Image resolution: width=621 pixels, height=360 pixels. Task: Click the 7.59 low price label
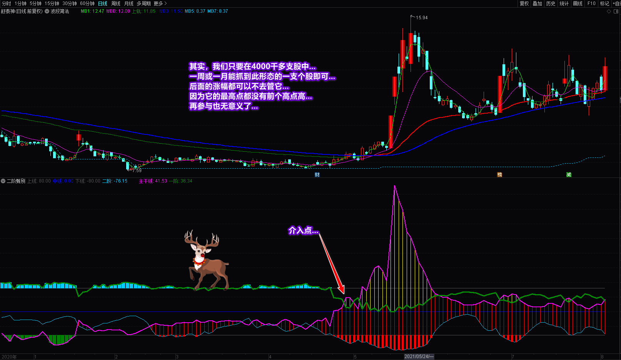click(137, 170)
